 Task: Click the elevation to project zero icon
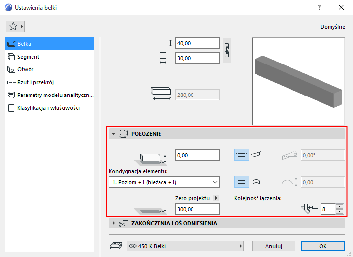click(x=151, y=209)
